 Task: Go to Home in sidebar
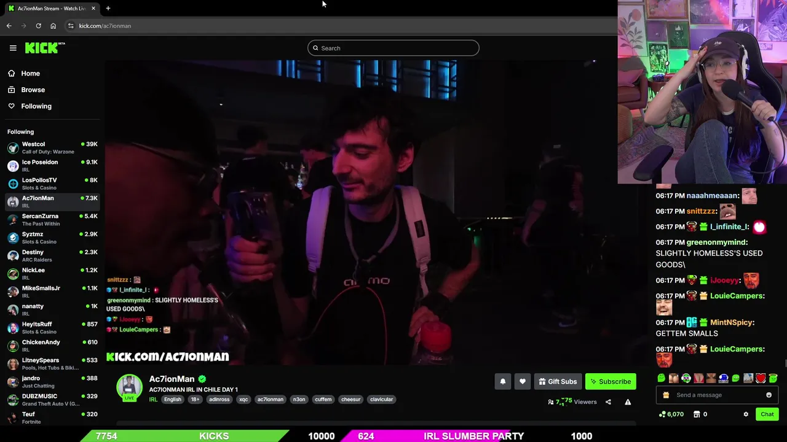point(30,73)
